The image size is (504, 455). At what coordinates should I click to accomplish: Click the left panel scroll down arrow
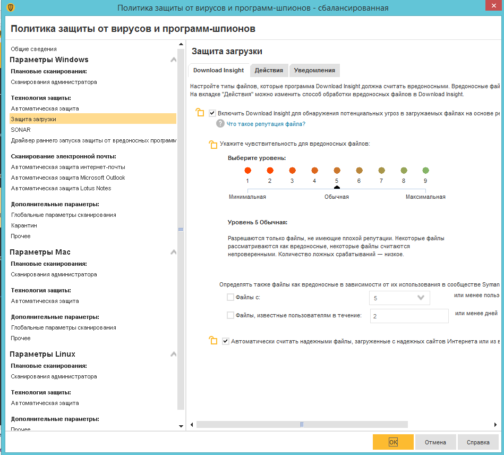tap(181, 426)
